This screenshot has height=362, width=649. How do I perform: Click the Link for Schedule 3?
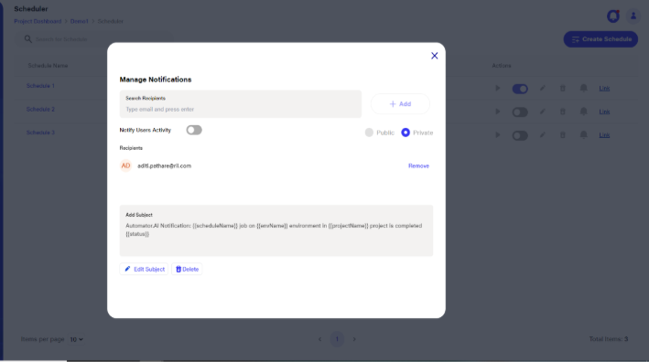(x=604, y=135)
